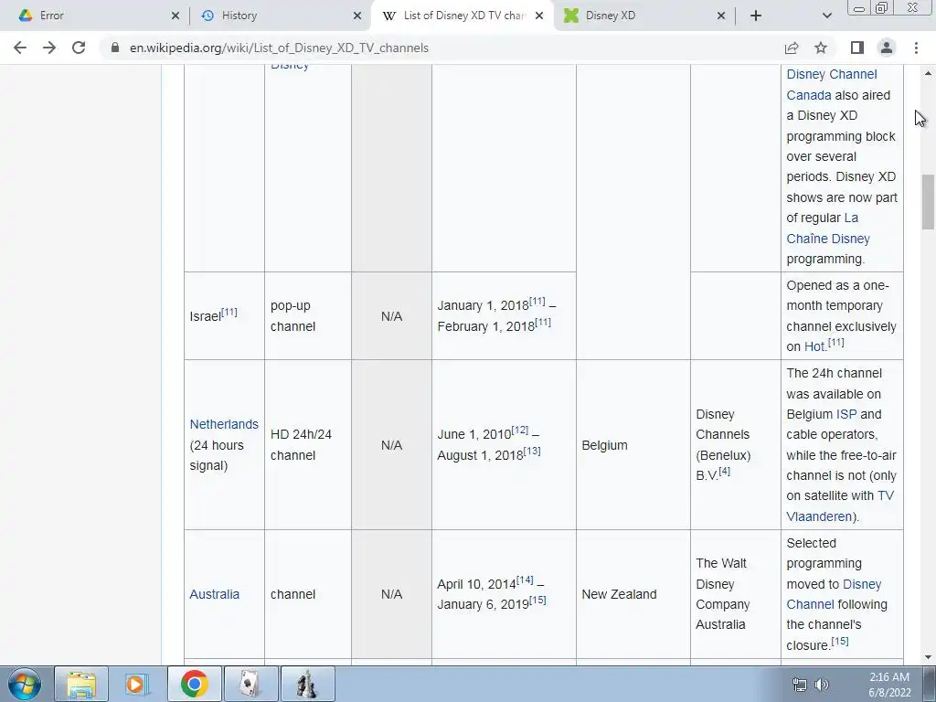Open Chrome's three-dot menu
Viewport: 936px width, 702px height.
pyautogui.click(x=916, y=48)
